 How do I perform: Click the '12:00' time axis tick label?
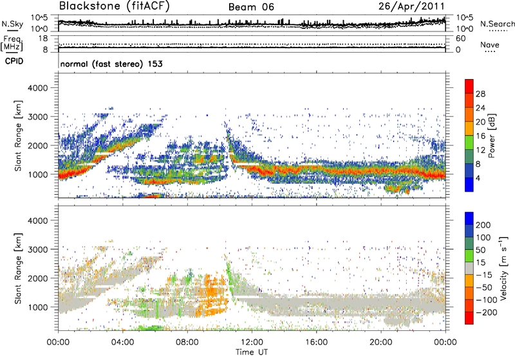252,343
